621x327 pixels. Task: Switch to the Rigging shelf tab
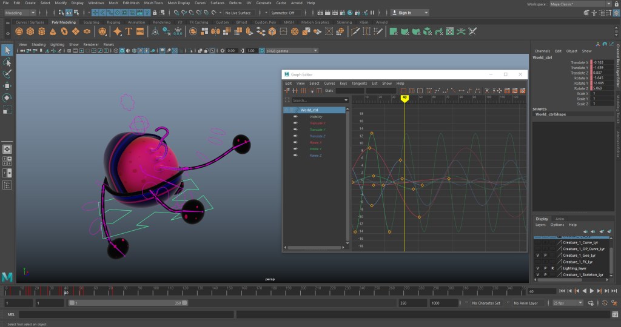point(114,22)
